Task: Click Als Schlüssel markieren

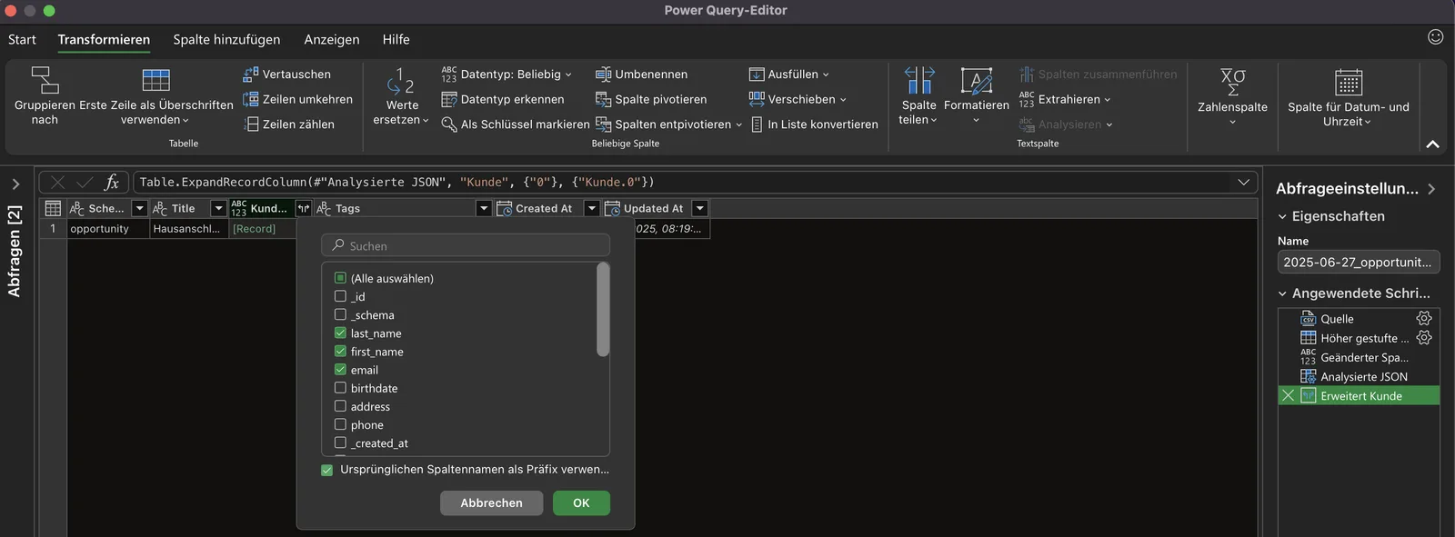Action: (516, 124)
